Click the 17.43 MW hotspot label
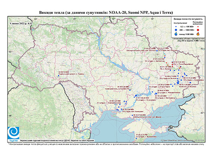 click(x=190, y=78)
